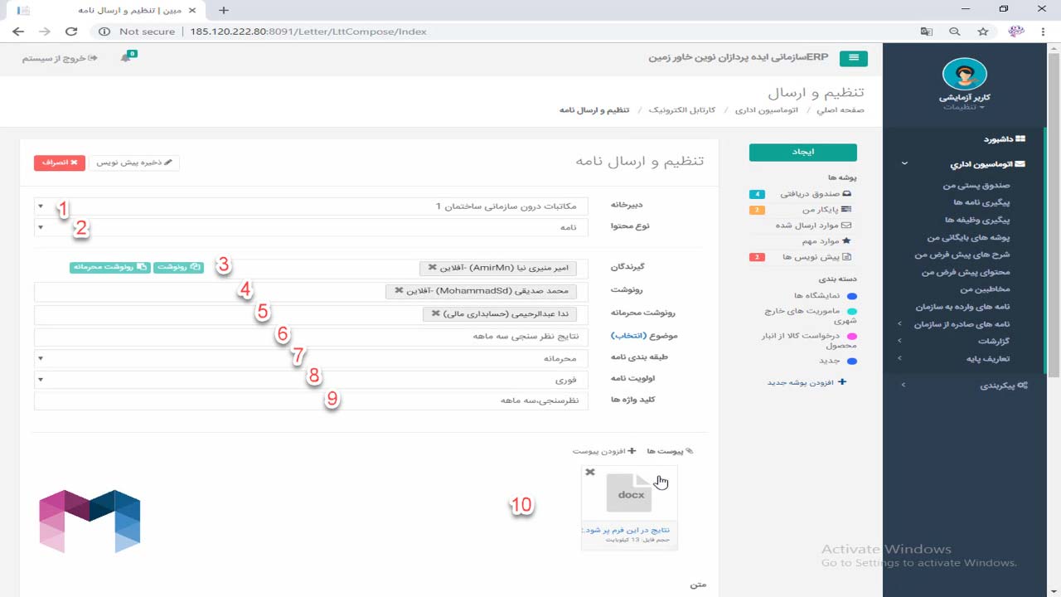The width and height of the screenshot is (1061, 597).
Task: Toggle the green hamburger menu button
Action: click(853, 58)
